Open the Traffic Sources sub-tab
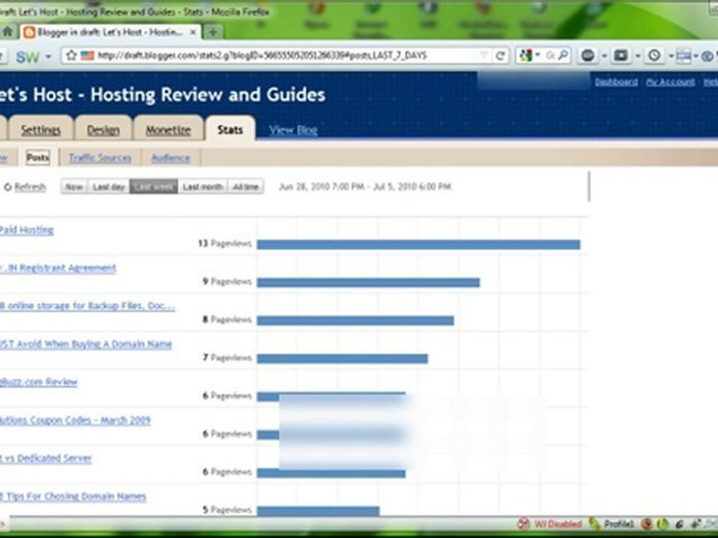718x538 pixels. [99, 158]
